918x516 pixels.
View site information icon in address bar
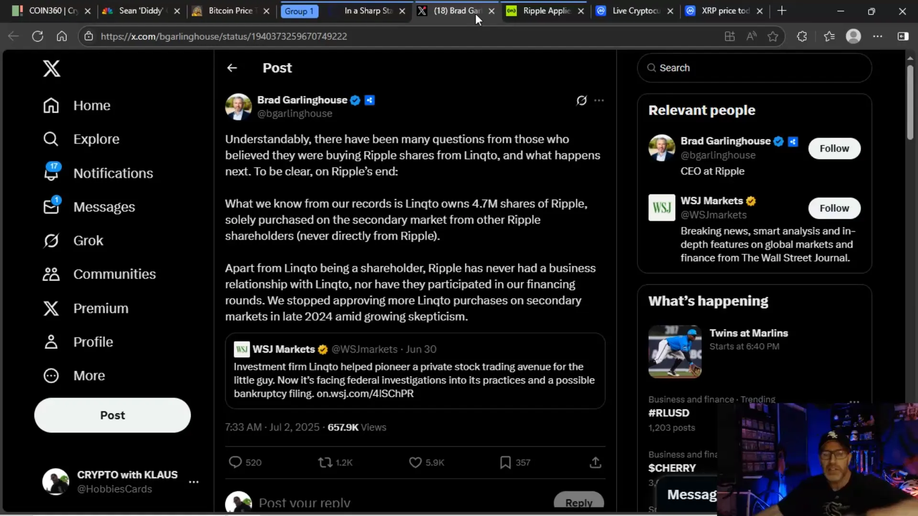[88, 36]
